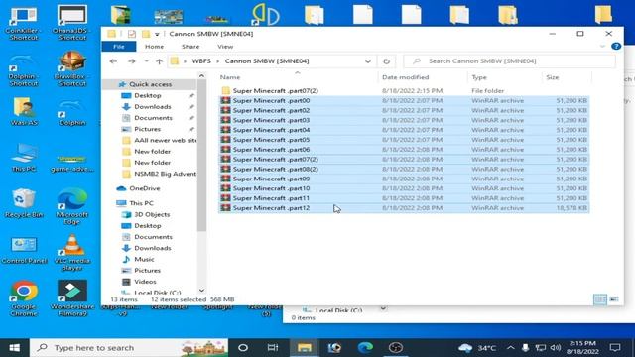
Task: Select Quick access in navigation pane
Action: 150,84
